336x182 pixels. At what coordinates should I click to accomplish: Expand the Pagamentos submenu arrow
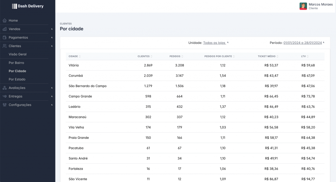(52, 38)
